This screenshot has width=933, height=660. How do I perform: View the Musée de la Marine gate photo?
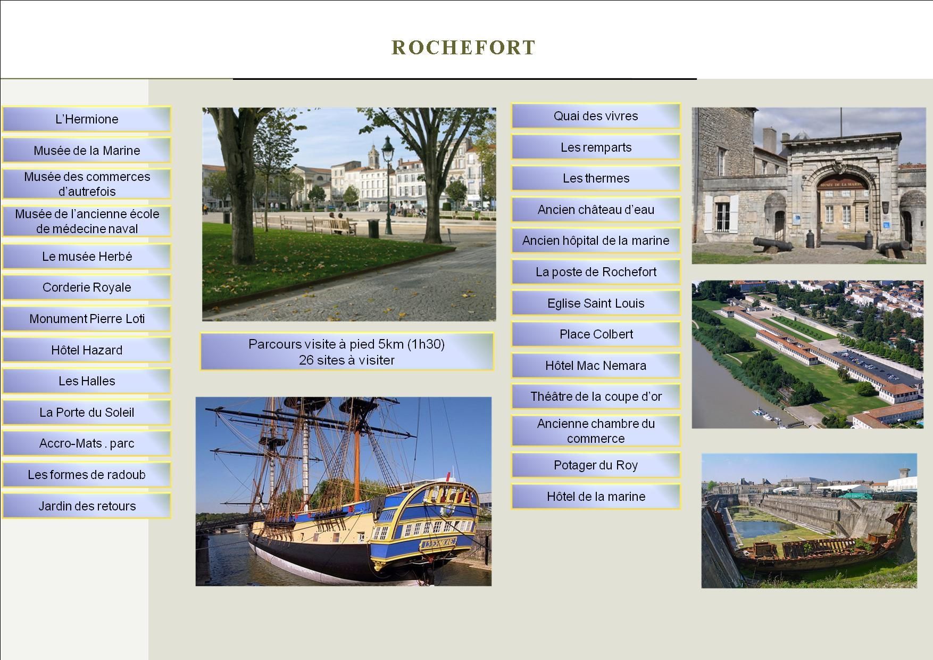809,186
